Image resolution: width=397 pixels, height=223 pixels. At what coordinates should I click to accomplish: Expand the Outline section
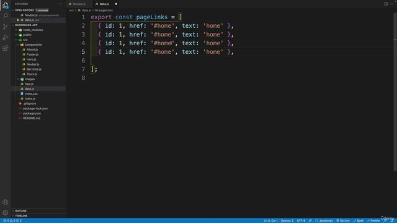click(20, 211)
